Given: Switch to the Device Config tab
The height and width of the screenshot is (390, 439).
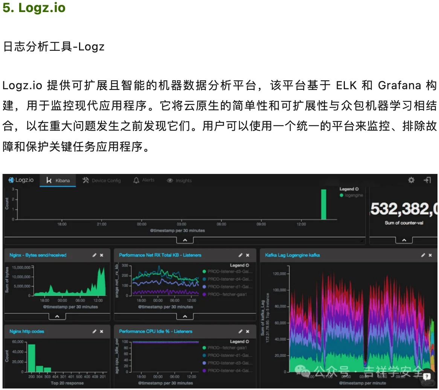Looking at the screenshot, I should [101, 181].
